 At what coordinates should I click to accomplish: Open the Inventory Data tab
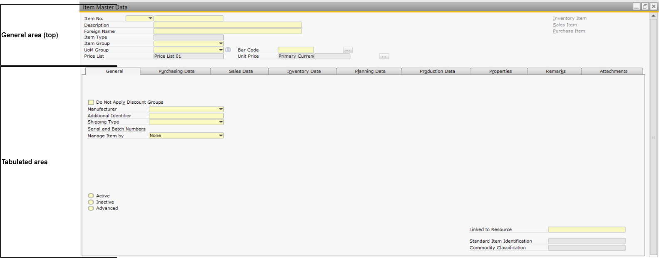[x=304, y=71]
